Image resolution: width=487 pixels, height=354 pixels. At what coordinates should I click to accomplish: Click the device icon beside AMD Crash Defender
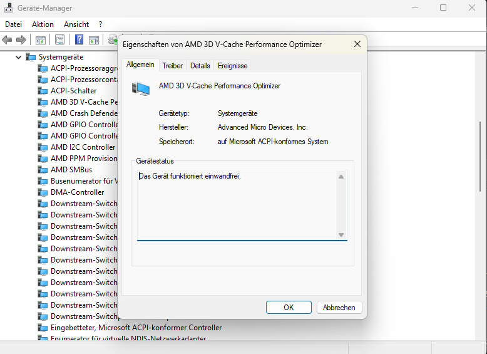point(43,113)
